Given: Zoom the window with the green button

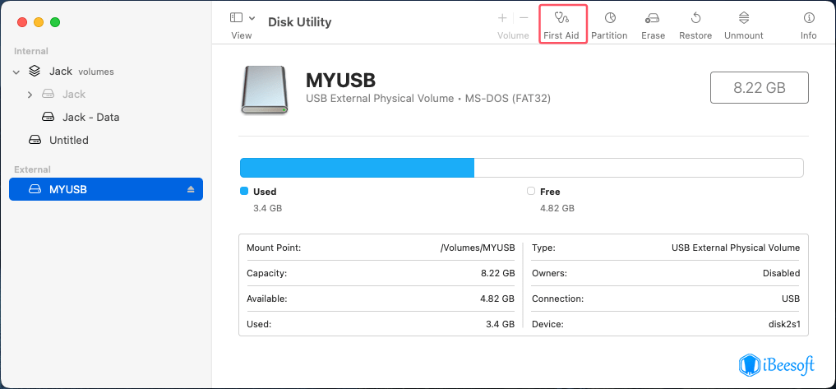Looking at the screenshot, I should 55,22.
